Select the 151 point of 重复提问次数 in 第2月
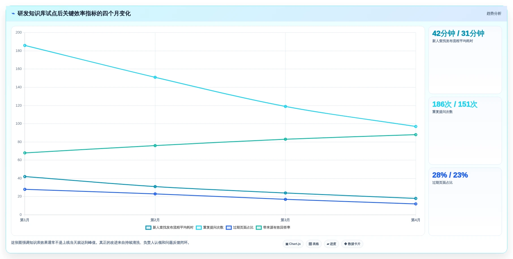Image resolution: width=513 pixels, height=259 pixels. 155,77
